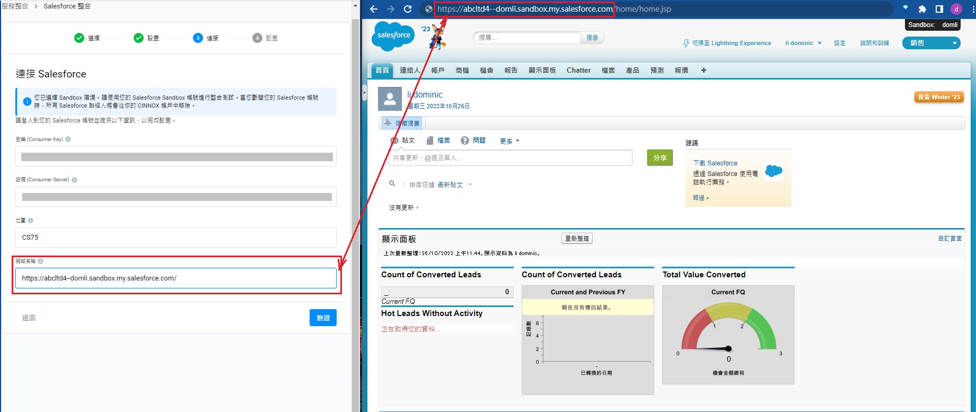Screen dimensions: 976x412
Task: Click the Salesforce cloud logo
Action: [394, 36]
